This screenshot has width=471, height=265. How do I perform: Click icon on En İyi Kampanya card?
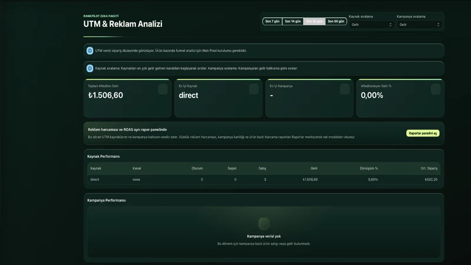[345, 90]
